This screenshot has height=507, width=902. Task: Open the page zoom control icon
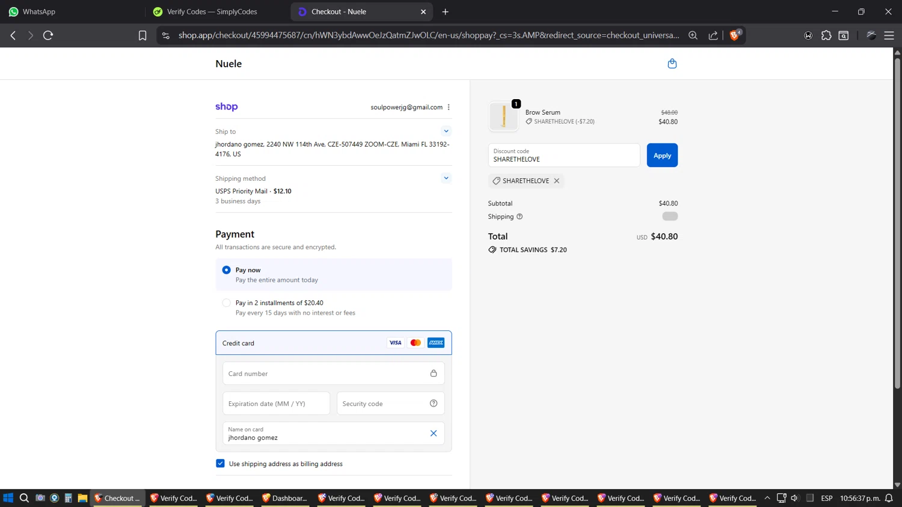pos(693,35)
